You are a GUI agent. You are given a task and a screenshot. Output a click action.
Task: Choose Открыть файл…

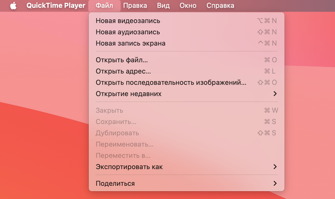pyautogui.click(x=122, y=60)
